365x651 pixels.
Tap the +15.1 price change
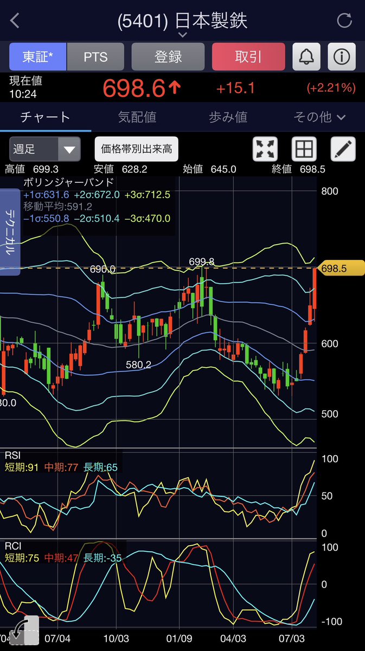(x=235, y=87)
